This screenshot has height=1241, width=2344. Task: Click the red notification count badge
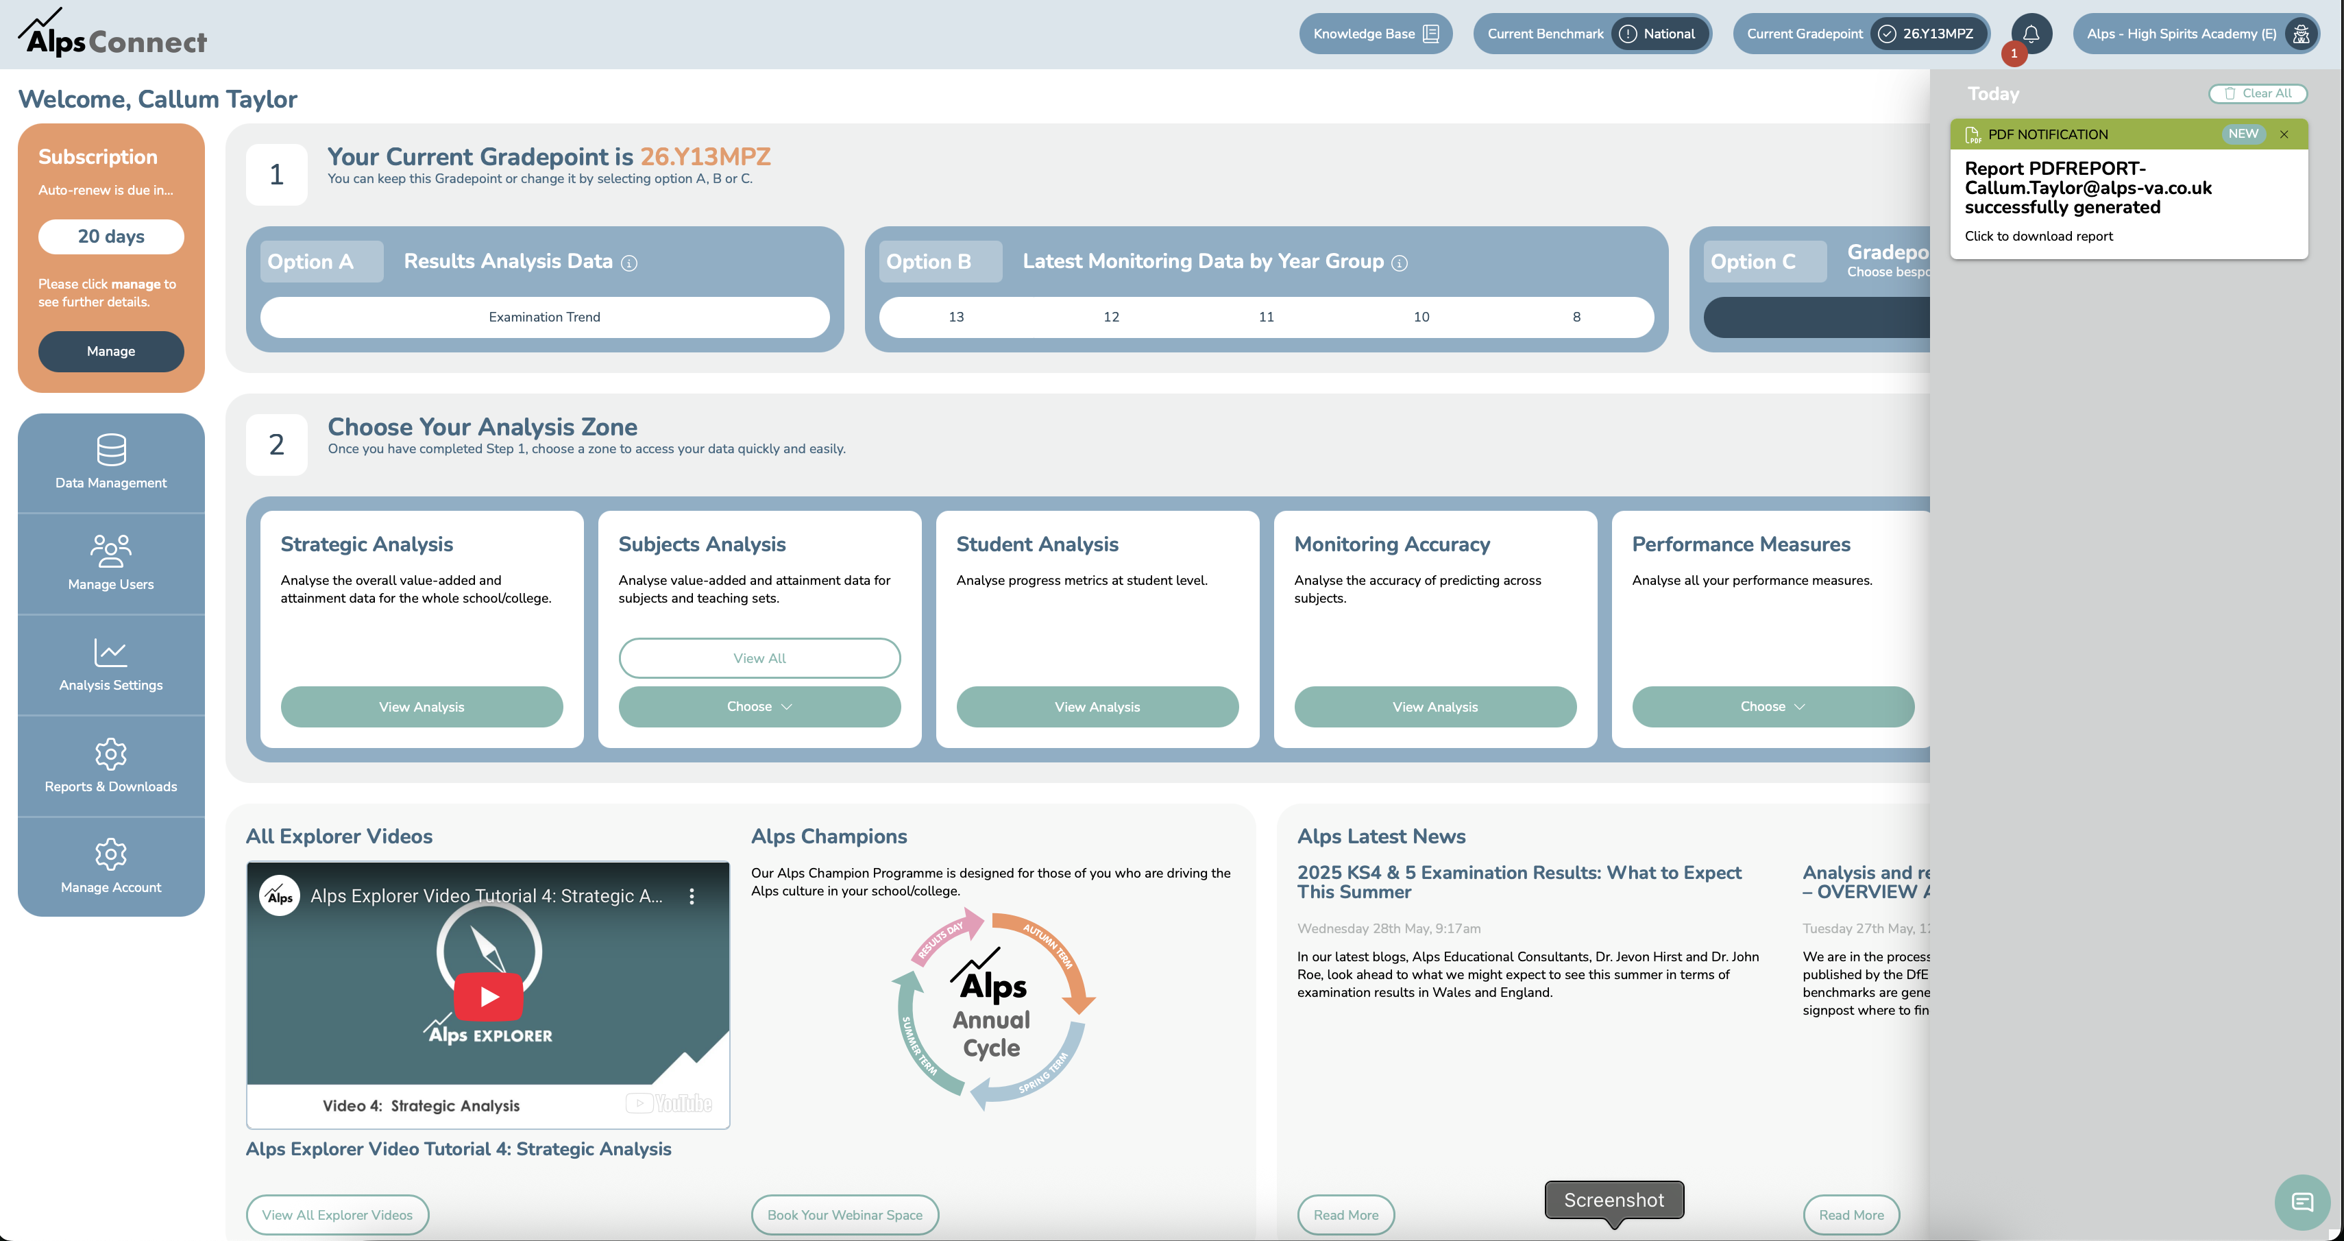(2014, 53)
